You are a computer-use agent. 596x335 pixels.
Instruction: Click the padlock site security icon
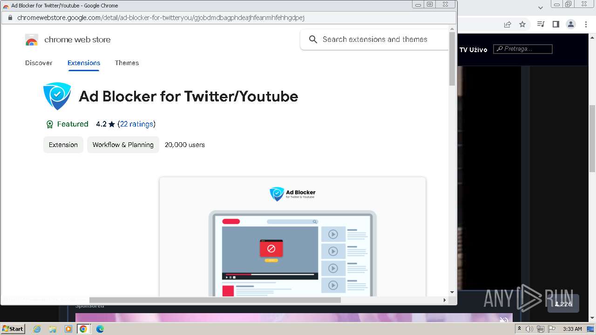(10, 18)
